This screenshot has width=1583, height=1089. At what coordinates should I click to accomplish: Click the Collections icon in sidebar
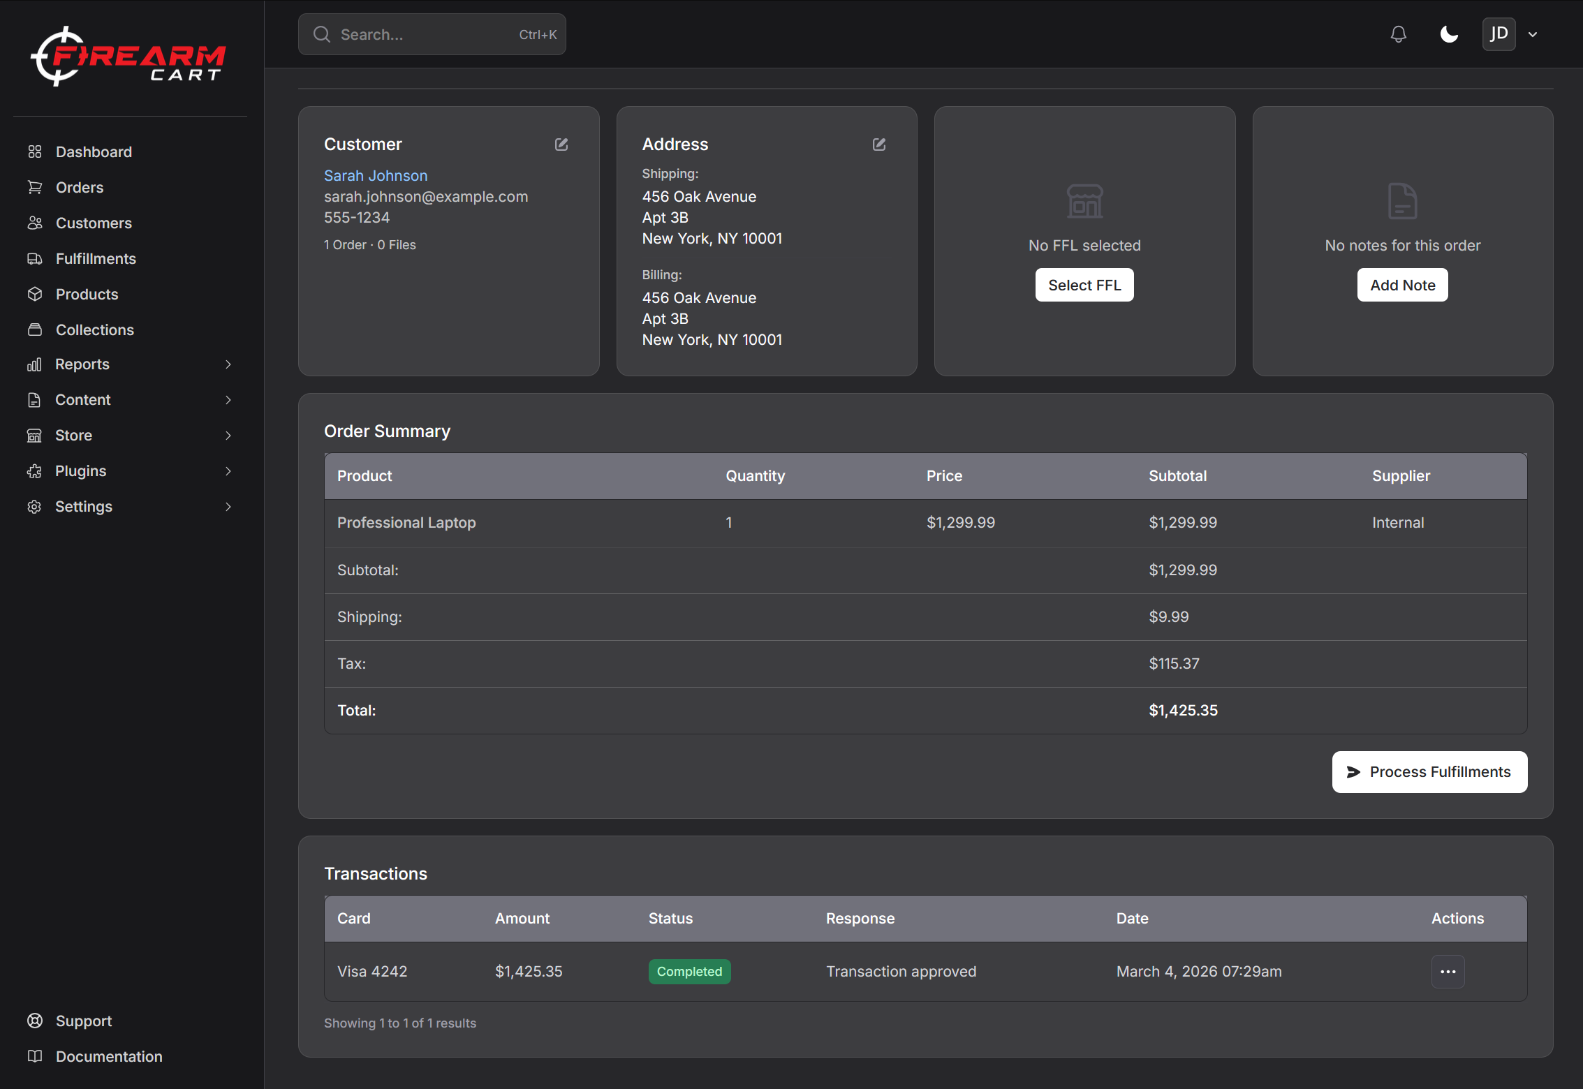35,329
